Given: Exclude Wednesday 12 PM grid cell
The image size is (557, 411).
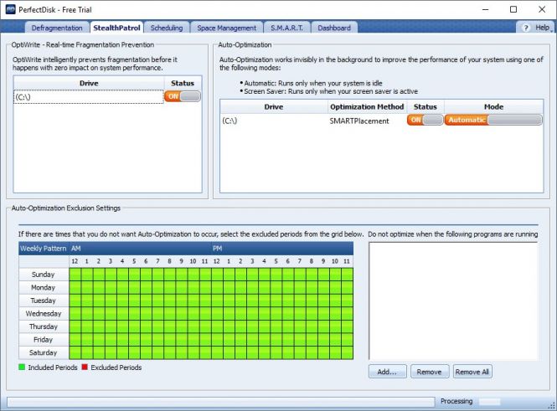Looking at the screenshot, I should click(217, 314).
